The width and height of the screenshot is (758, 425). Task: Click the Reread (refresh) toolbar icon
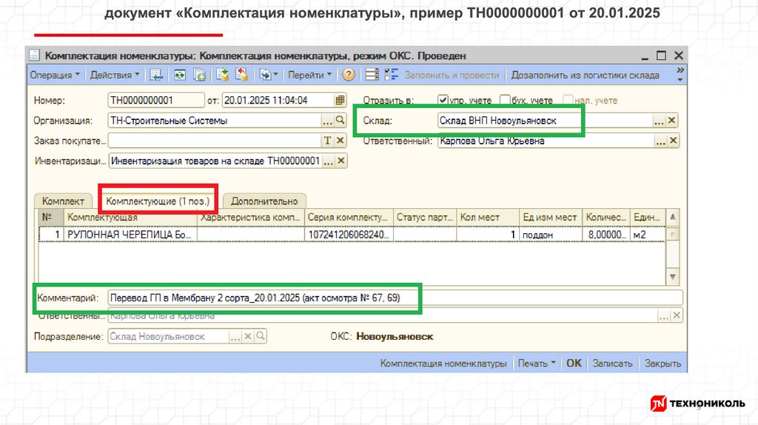(x=180, y=75)
